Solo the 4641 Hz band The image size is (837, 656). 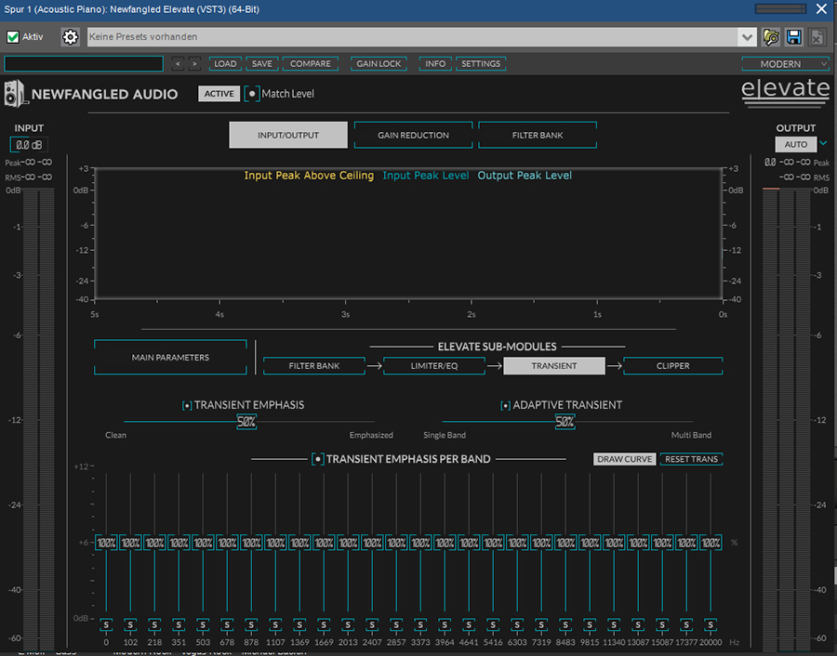click(x=469, y=625)
